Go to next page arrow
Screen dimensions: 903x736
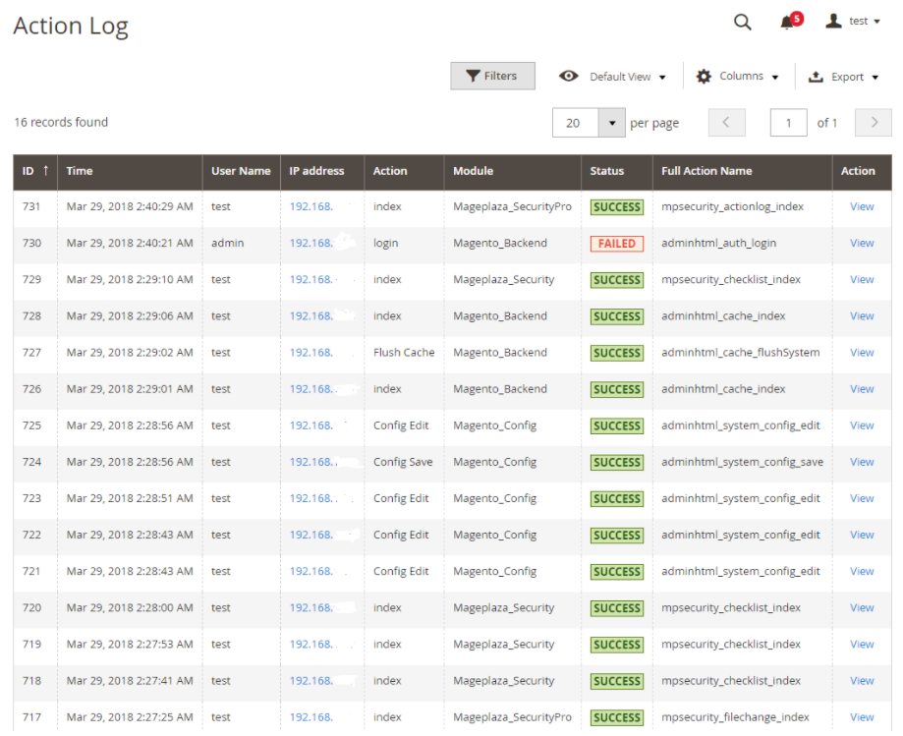click(x=874, y=122)
